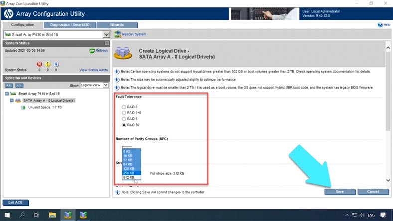The height and width of the screenshot is (221, 393).
Task: Click the first ACU taskbar icon
Action: [x=68, y=215]
